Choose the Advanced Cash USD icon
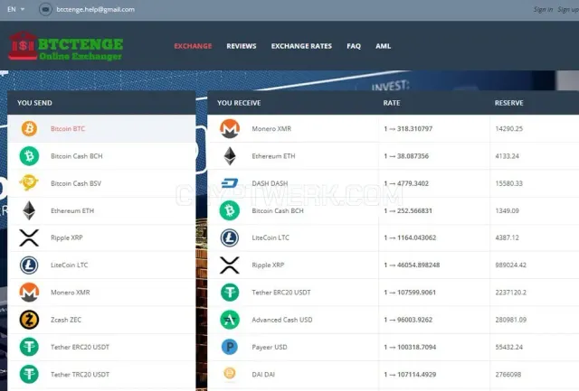The width and height of the screenshot is (579, 391). [x=230, y=320]
